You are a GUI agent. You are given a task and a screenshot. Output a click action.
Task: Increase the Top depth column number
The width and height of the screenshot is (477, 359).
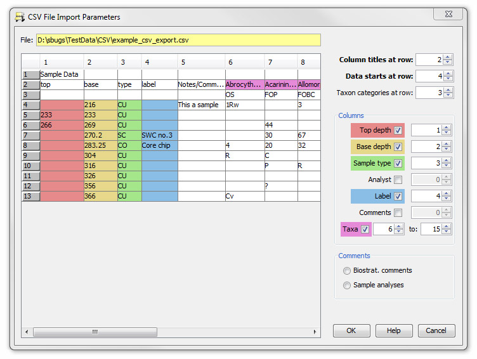[446, 127]
